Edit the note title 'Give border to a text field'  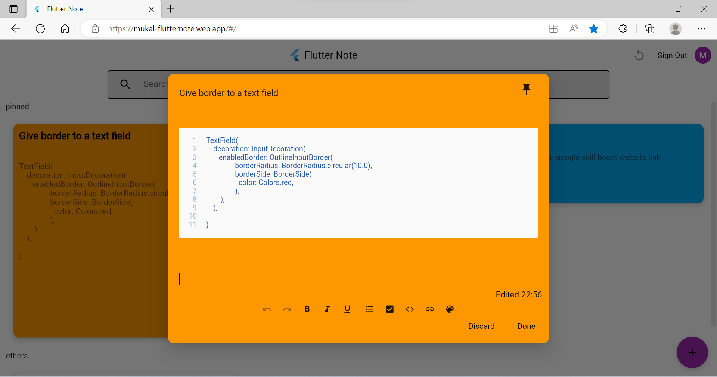[x=229, y=93]
